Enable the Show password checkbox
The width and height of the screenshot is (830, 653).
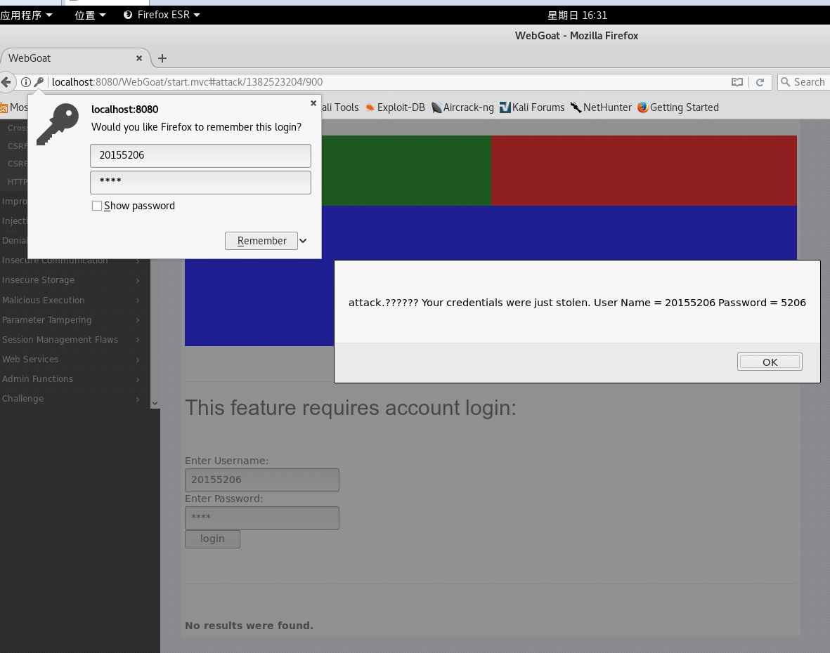[x=97, y=206]
